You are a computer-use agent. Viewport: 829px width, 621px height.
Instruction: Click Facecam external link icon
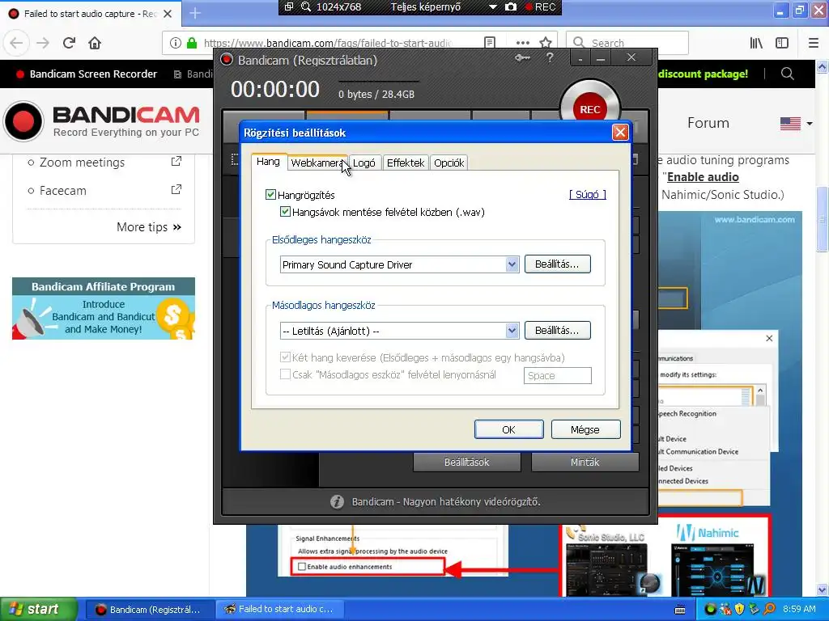pyautogui.click(x=176, y=189)
